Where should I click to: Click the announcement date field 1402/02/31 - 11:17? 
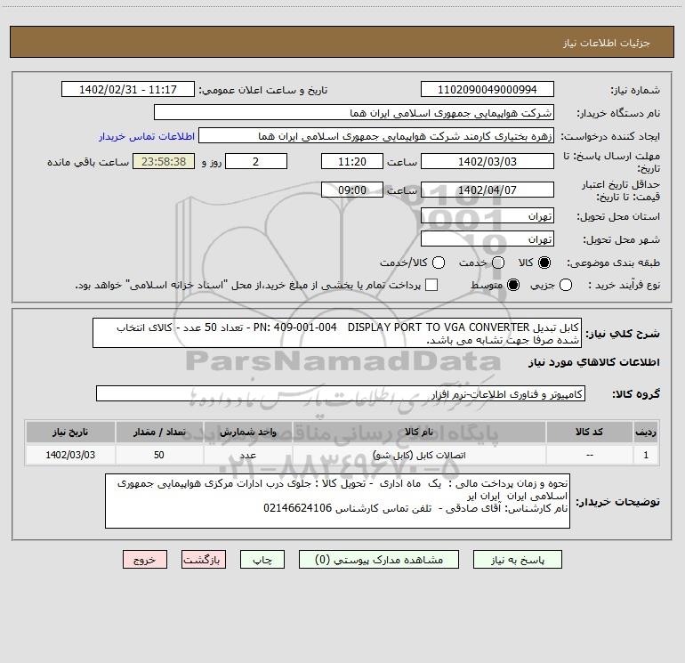pyautogui.click(x=128, y=89)
